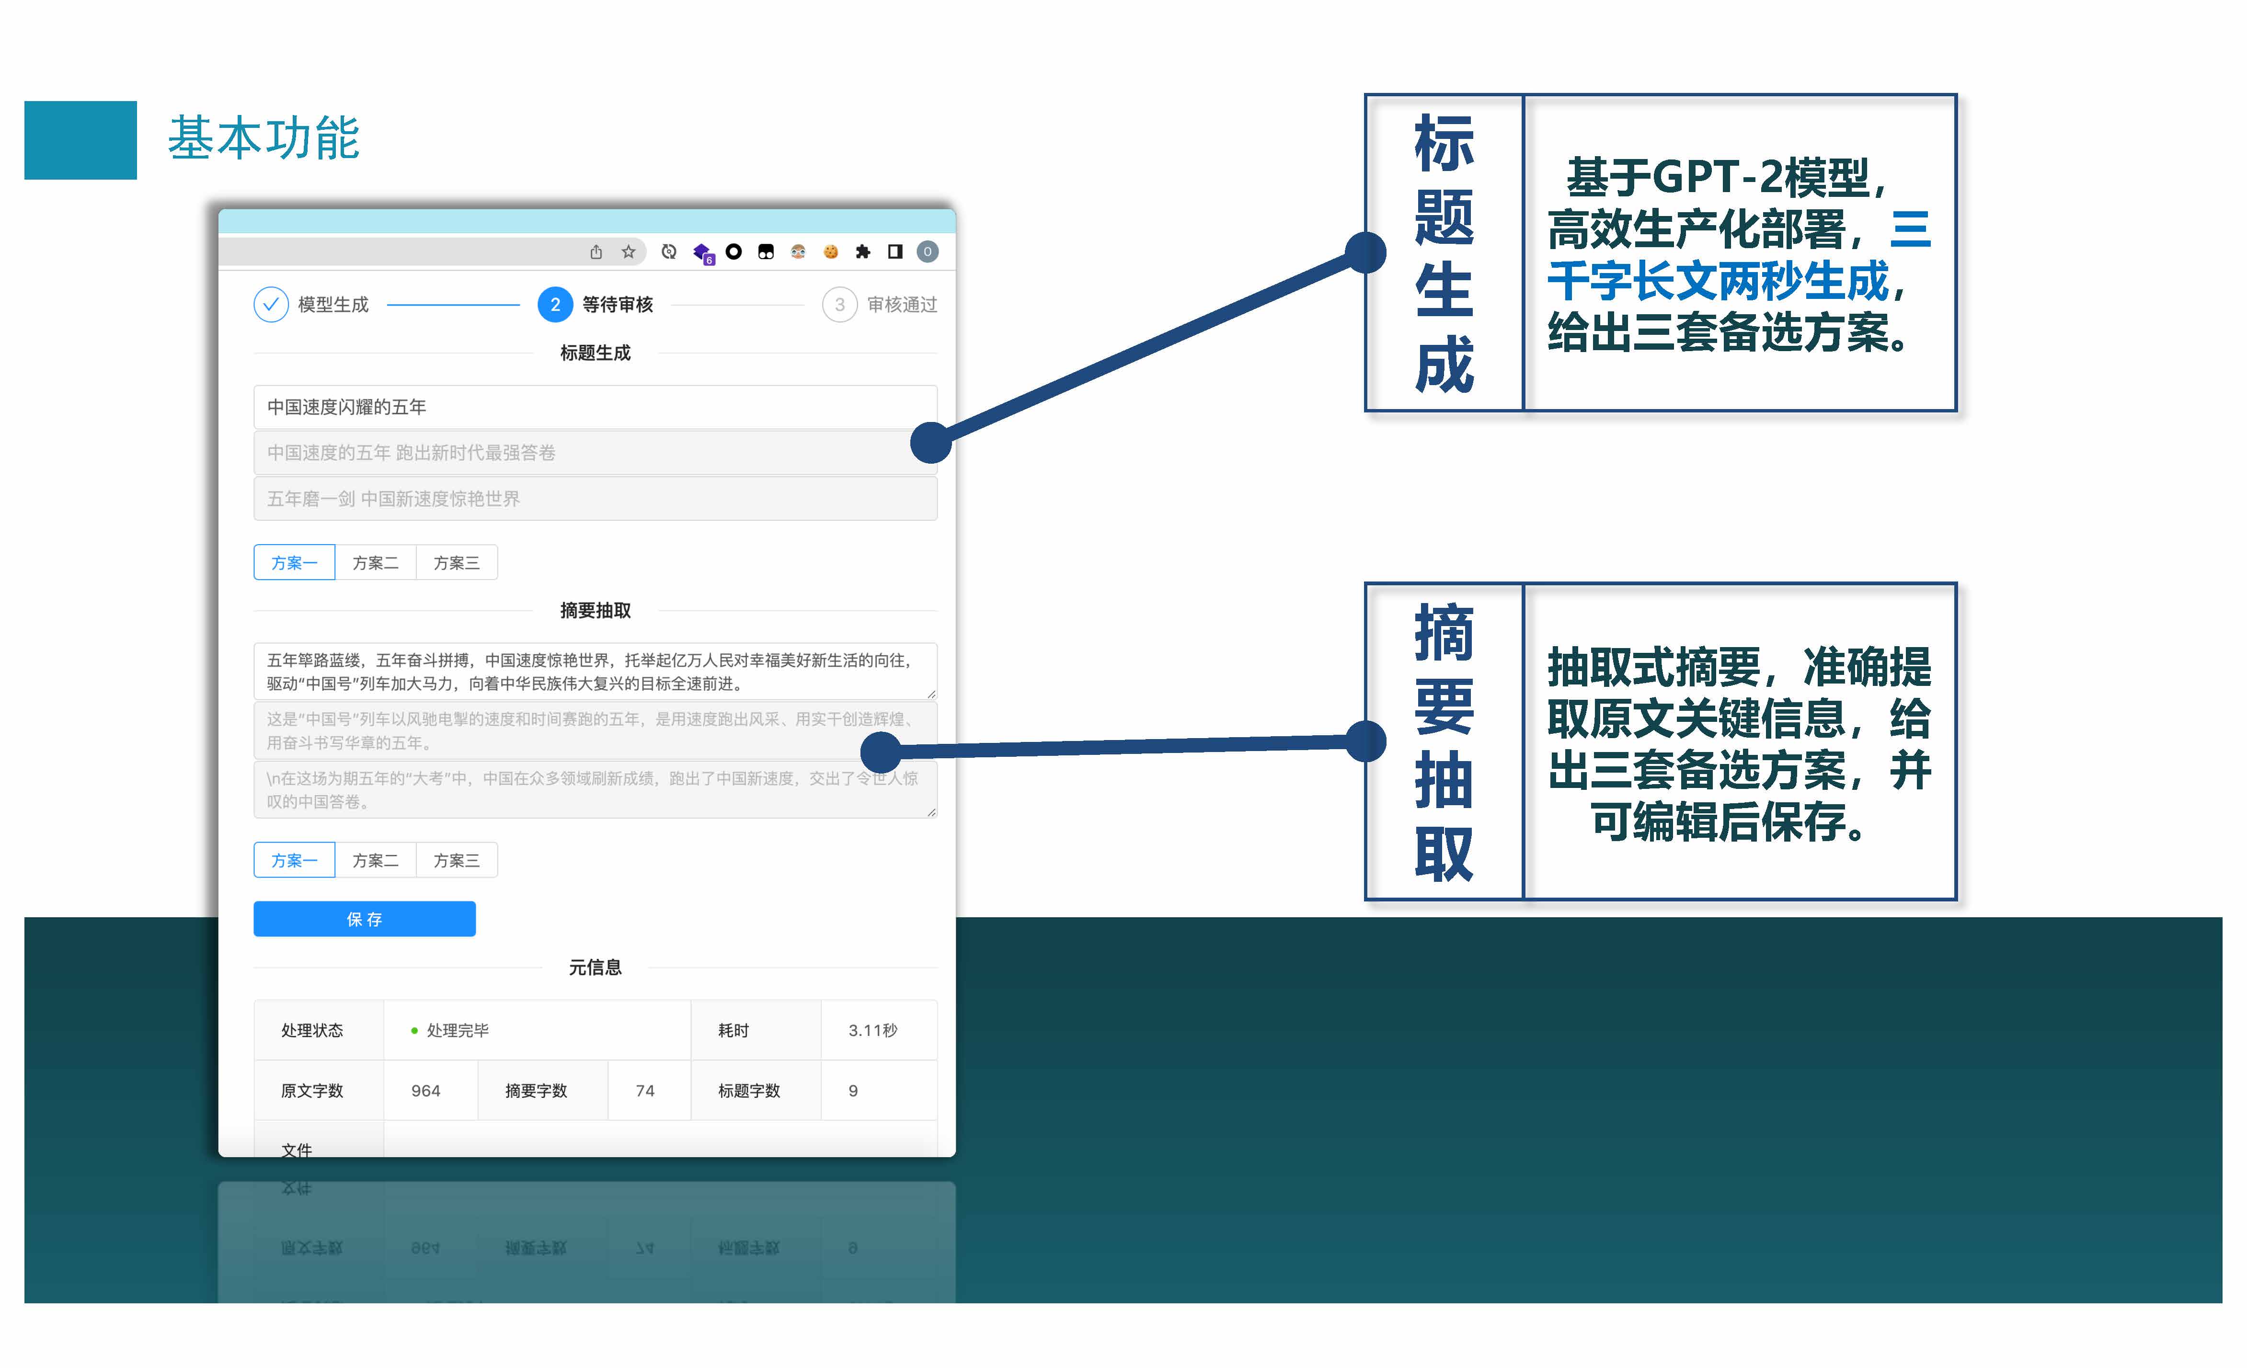Click the blue 保存 button
Image resolution: width=2247 pixels, height=1368 pixels.
click(x=365, y=919)
